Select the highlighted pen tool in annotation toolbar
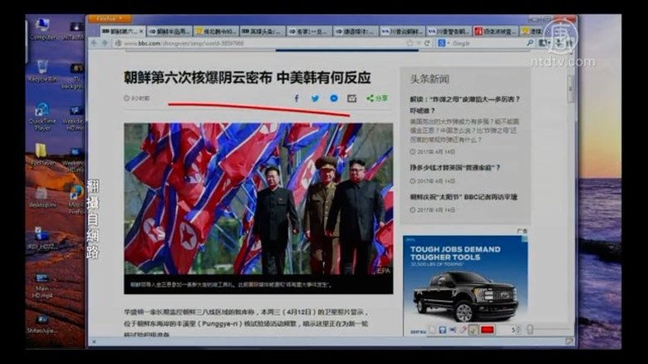The image size is (648, 364). (x=472, y=330)
